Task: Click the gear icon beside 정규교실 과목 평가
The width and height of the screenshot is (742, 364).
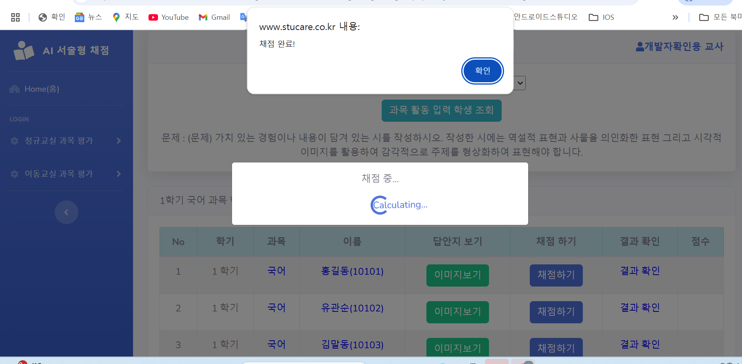Action: (x=15, y=141)
